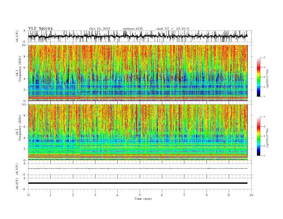This screenshot has height=219, width=283.
Task: Click the "7" minute tick on time axis
Action: pyautogui.click(x=184, y=195)
